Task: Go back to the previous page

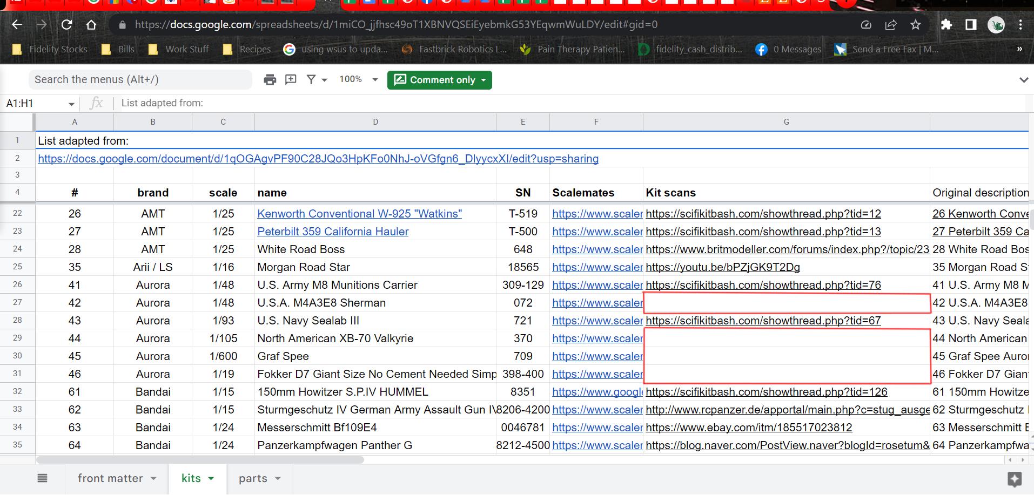Action: pyautogui.click(x=17, y=25)
